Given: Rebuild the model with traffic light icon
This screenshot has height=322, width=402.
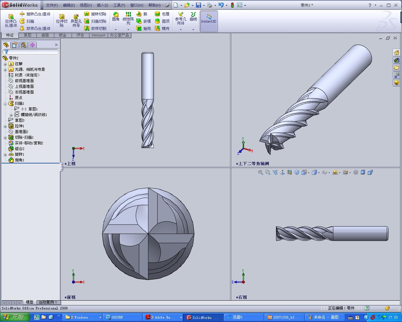Looking at the screenshot, I should click(232, 5).
